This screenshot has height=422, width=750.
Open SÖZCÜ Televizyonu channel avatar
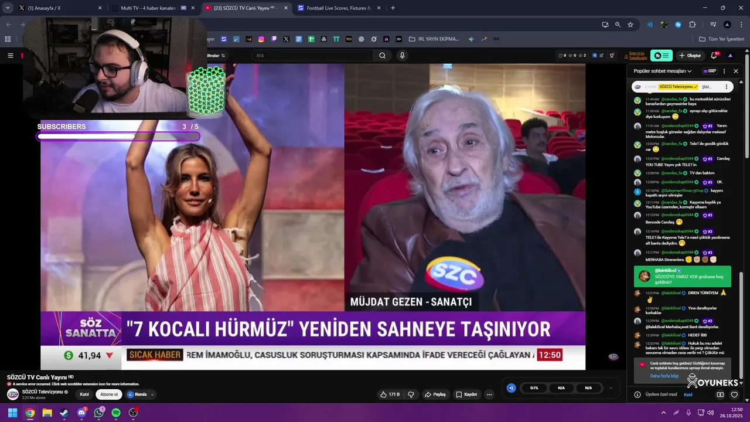pos(13,394)
